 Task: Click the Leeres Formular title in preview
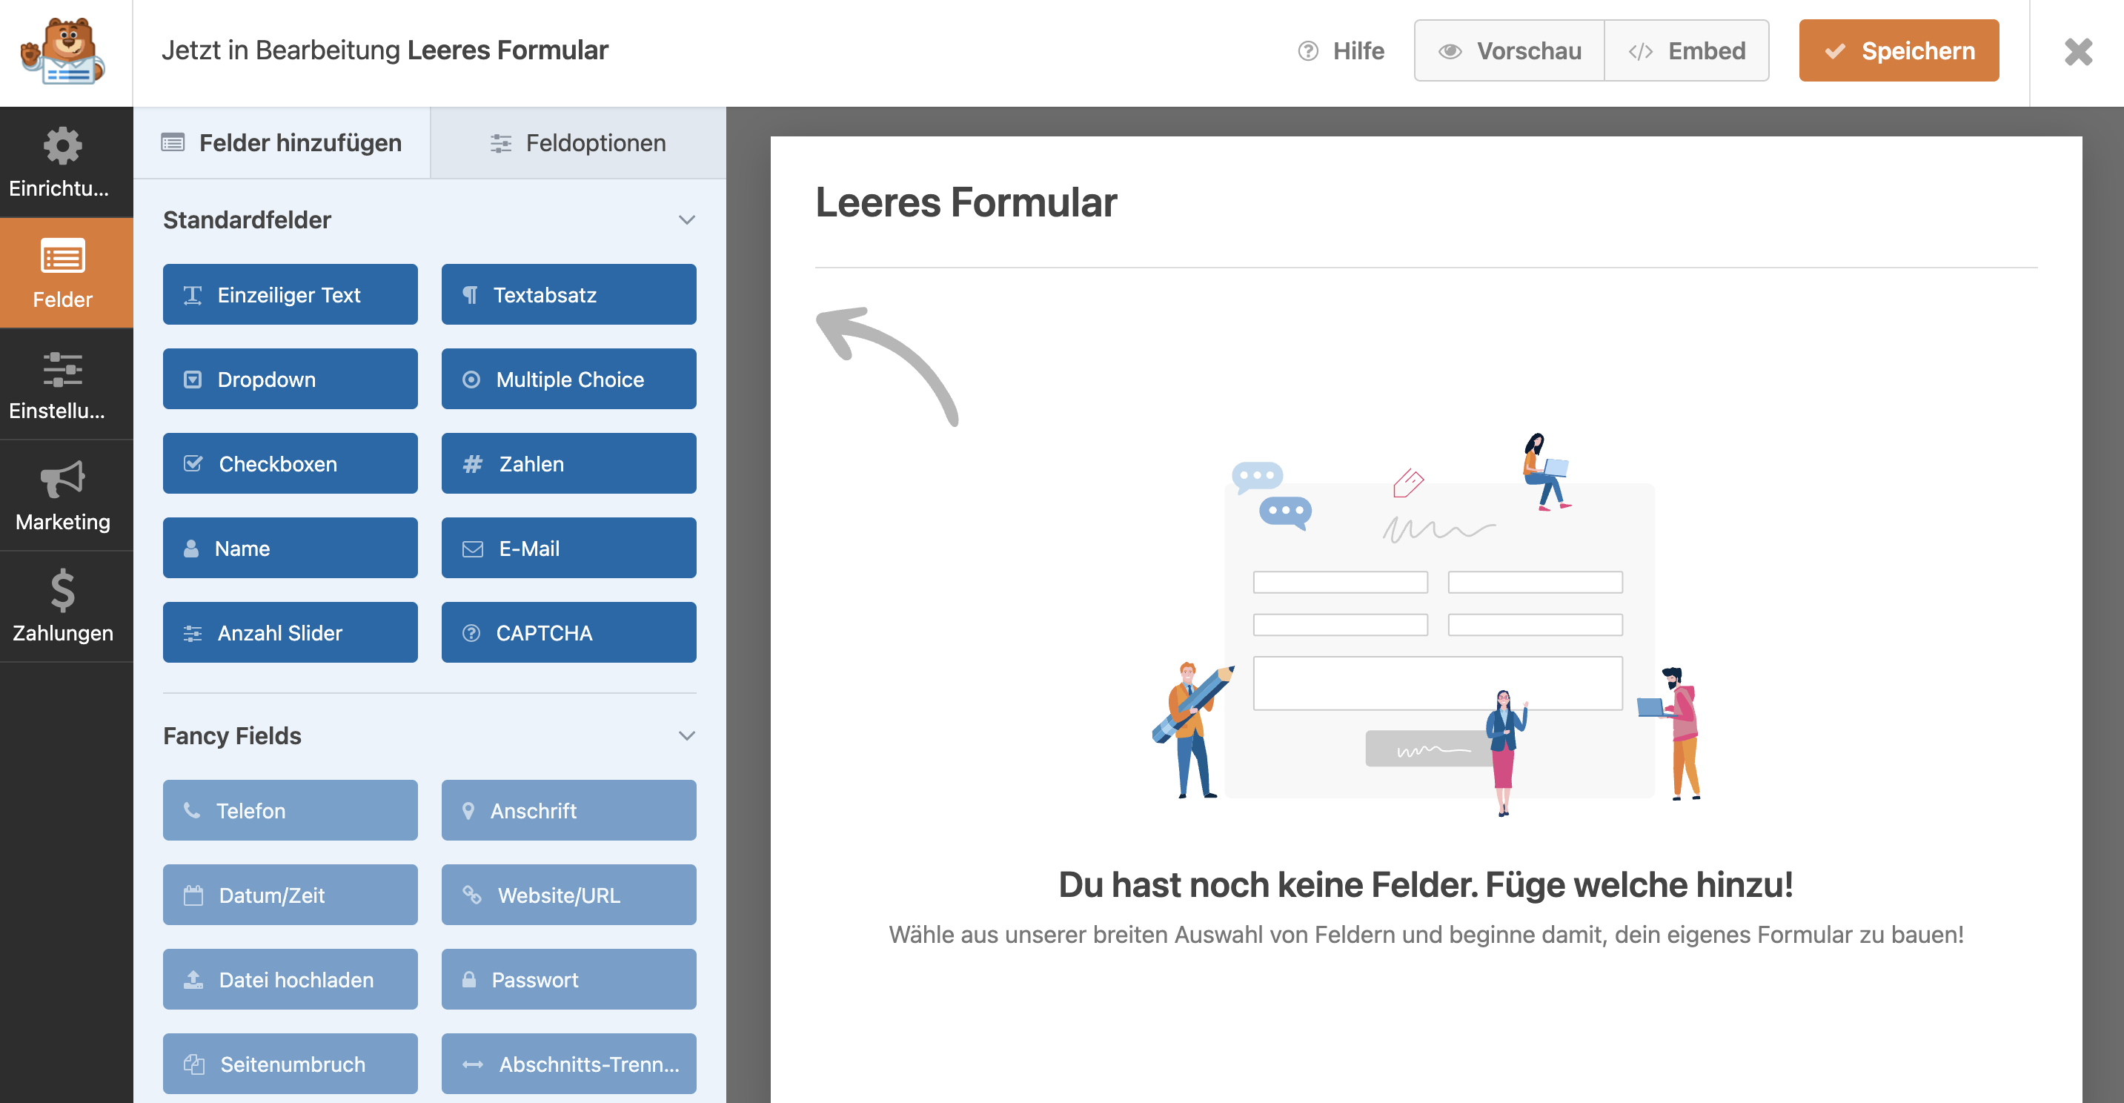(x=966, y=203)
